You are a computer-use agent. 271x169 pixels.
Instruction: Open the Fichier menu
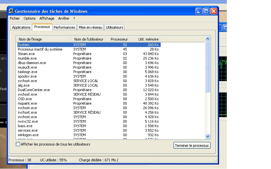tap(15, 18)
